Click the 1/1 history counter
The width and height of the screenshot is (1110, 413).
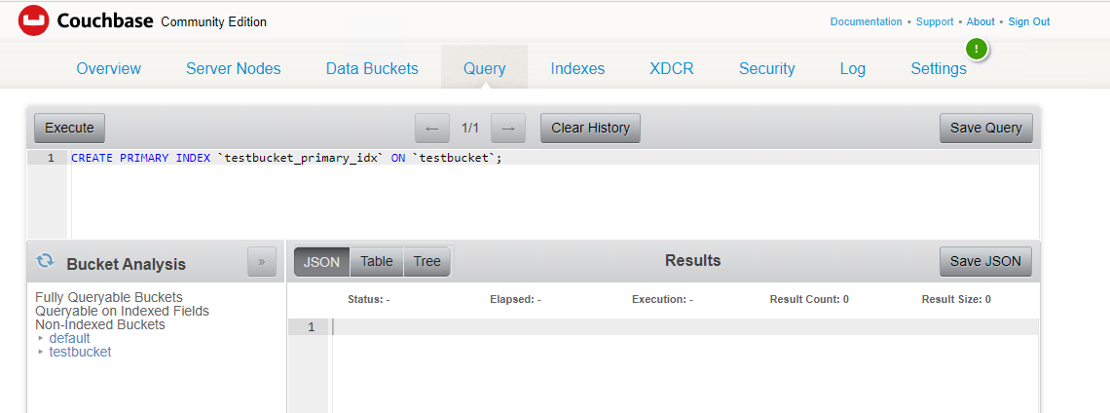pyautogui.click(x=470, y=129)
